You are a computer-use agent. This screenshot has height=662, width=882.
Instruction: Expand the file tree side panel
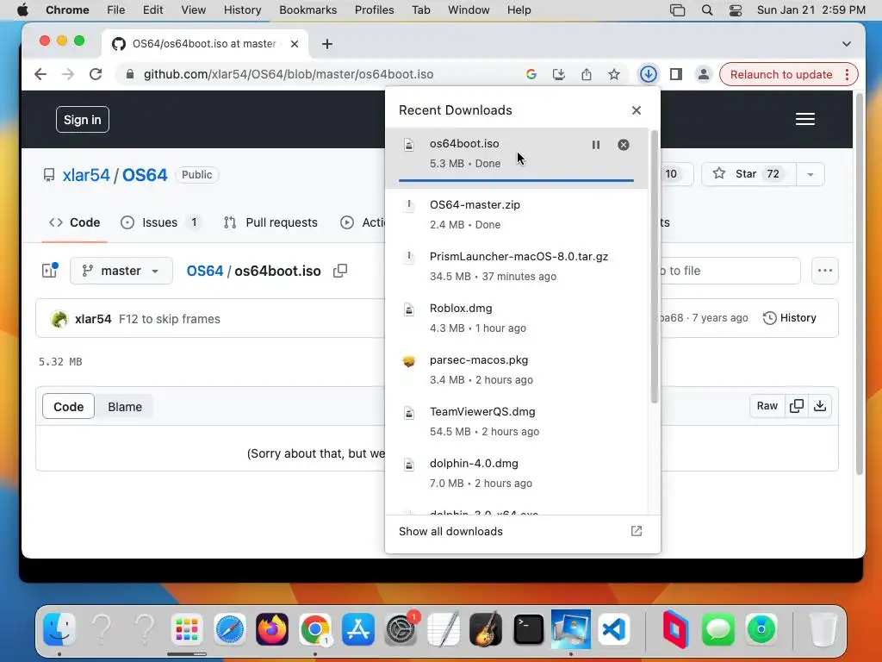(x=49, y=271)
